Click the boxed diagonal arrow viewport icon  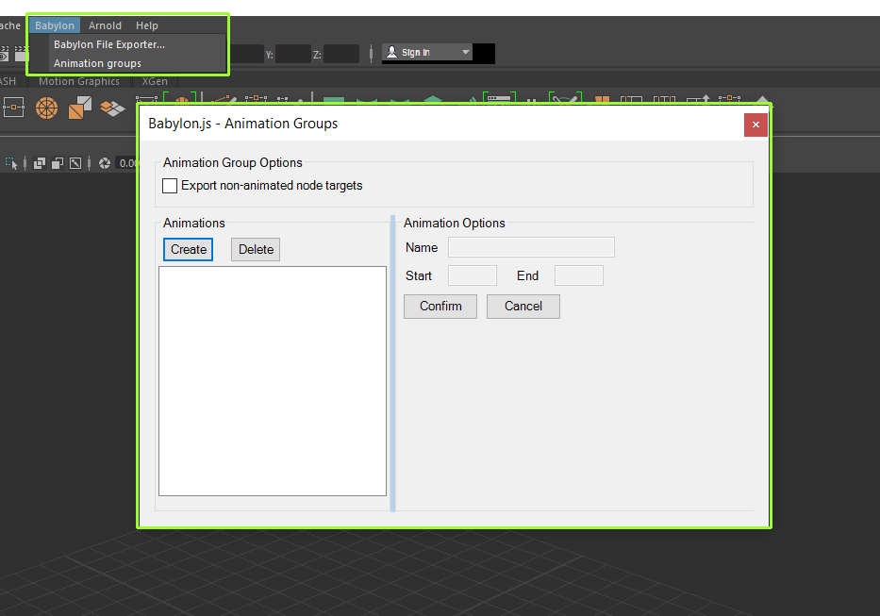(x=75, y=163)
